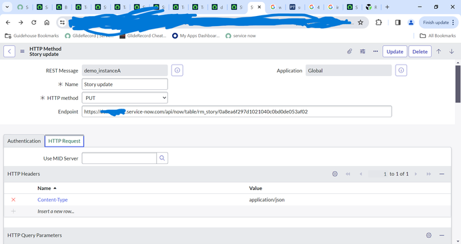Screen dimensions: 461x244
Task: Switch to the Authentication tab
Action: 24,141
